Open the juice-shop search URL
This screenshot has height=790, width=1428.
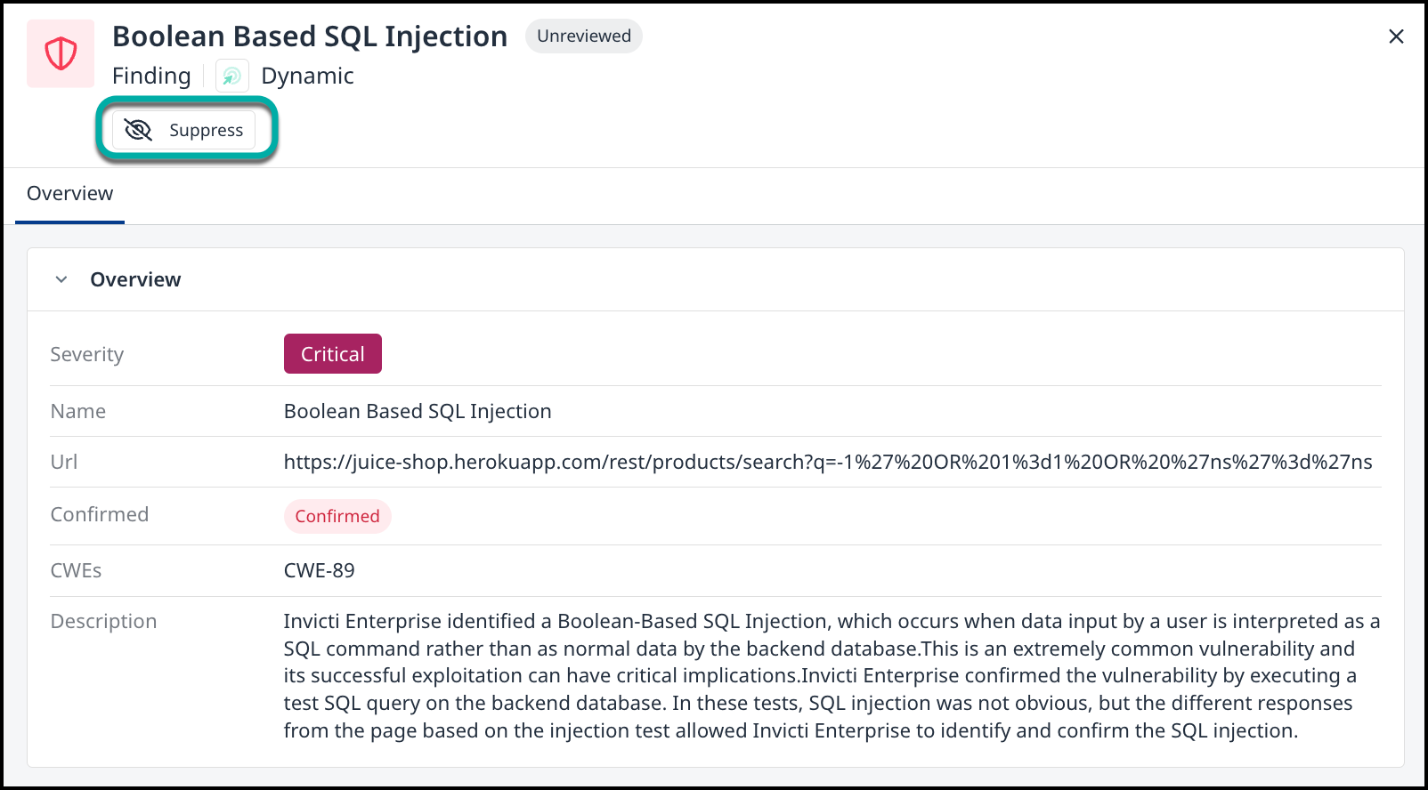827,462
